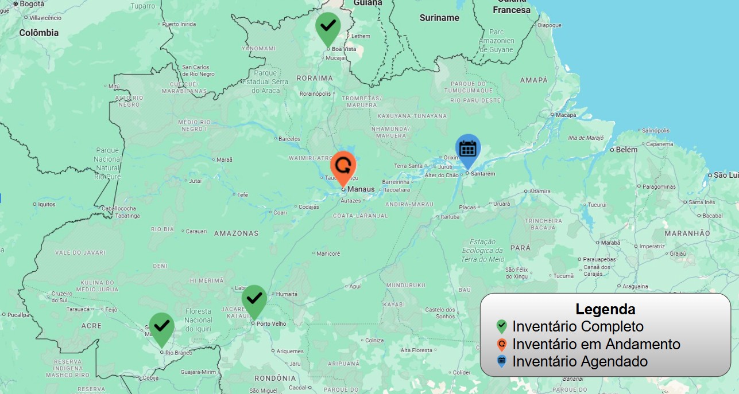Click the green checkmark marker at Boa Vista
Image resolution: width=739 pixels, height=394 pixels.
(x=328, y=27)
